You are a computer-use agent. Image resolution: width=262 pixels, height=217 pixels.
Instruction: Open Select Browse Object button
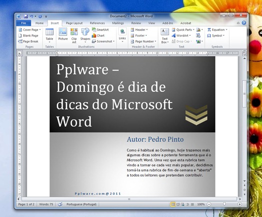[244, 190]
